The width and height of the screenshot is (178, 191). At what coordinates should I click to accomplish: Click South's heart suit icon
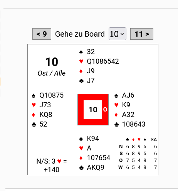coord(81,148)
